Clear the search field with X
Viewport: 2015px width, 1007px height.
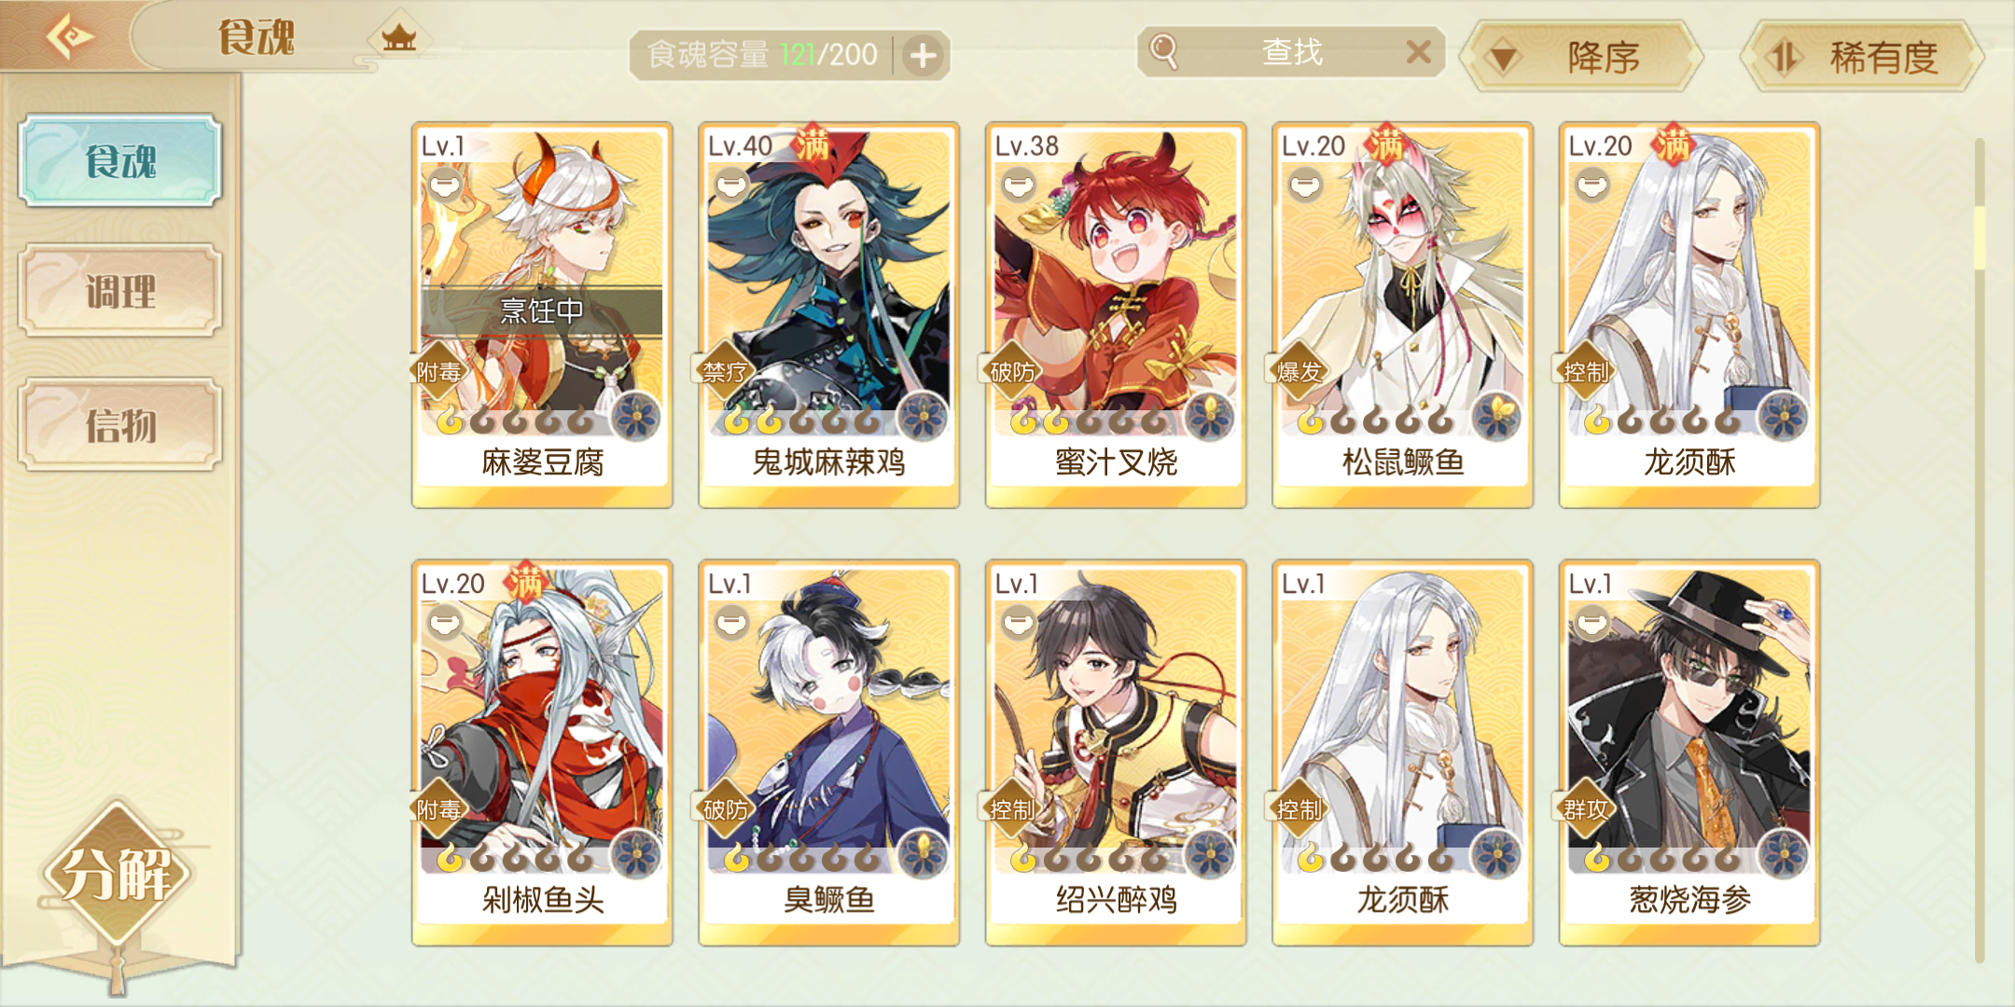[1418, 51]
